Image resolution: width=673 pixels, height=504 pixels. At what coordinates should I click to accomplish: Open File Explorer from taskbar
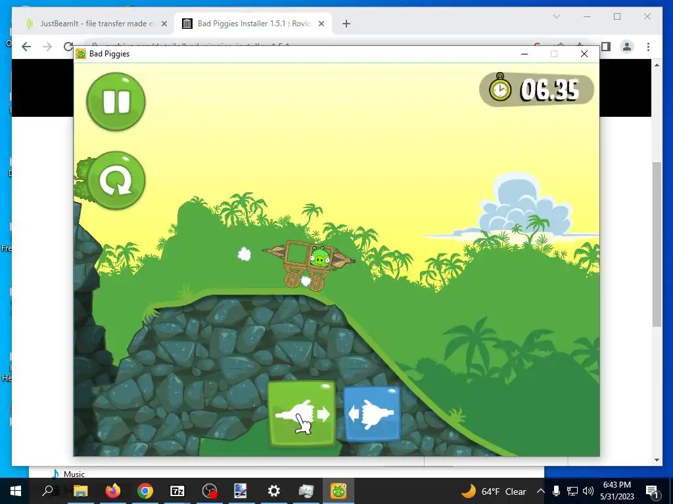(80, 491)
